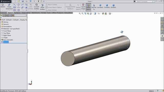This screenshot has height=92, width=164.
Task: Click the Search Commands field
Action: [144, 2]
